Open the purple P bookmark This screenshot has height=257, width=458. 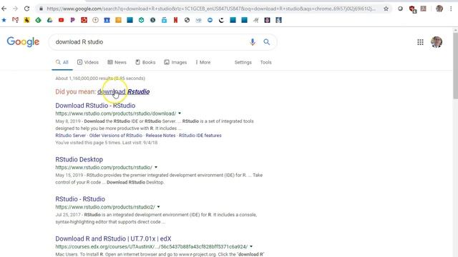72,20
